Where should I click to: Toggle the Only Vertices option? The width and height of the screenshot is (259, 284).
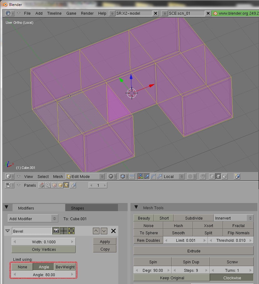pos(44,249)
